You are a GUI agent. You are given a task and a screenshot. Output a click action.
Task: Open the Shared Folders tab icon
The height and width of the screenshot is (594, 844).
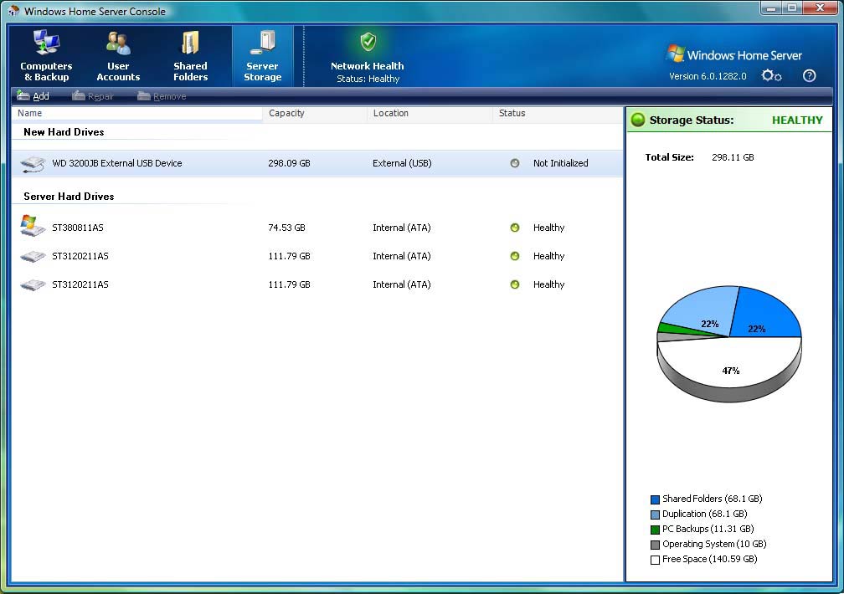[x=190, y=44]
